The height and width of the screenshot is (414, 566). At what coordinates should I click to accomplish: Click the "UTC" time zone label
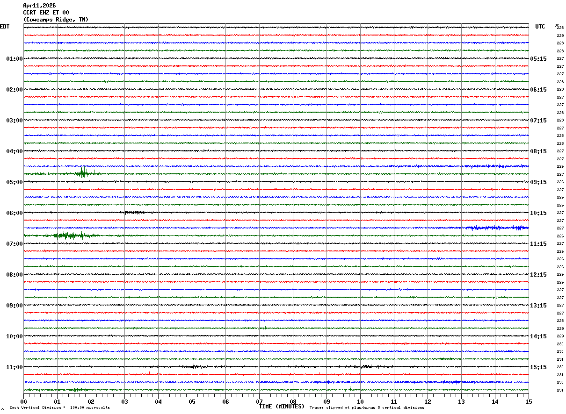[x=540, y=27]
